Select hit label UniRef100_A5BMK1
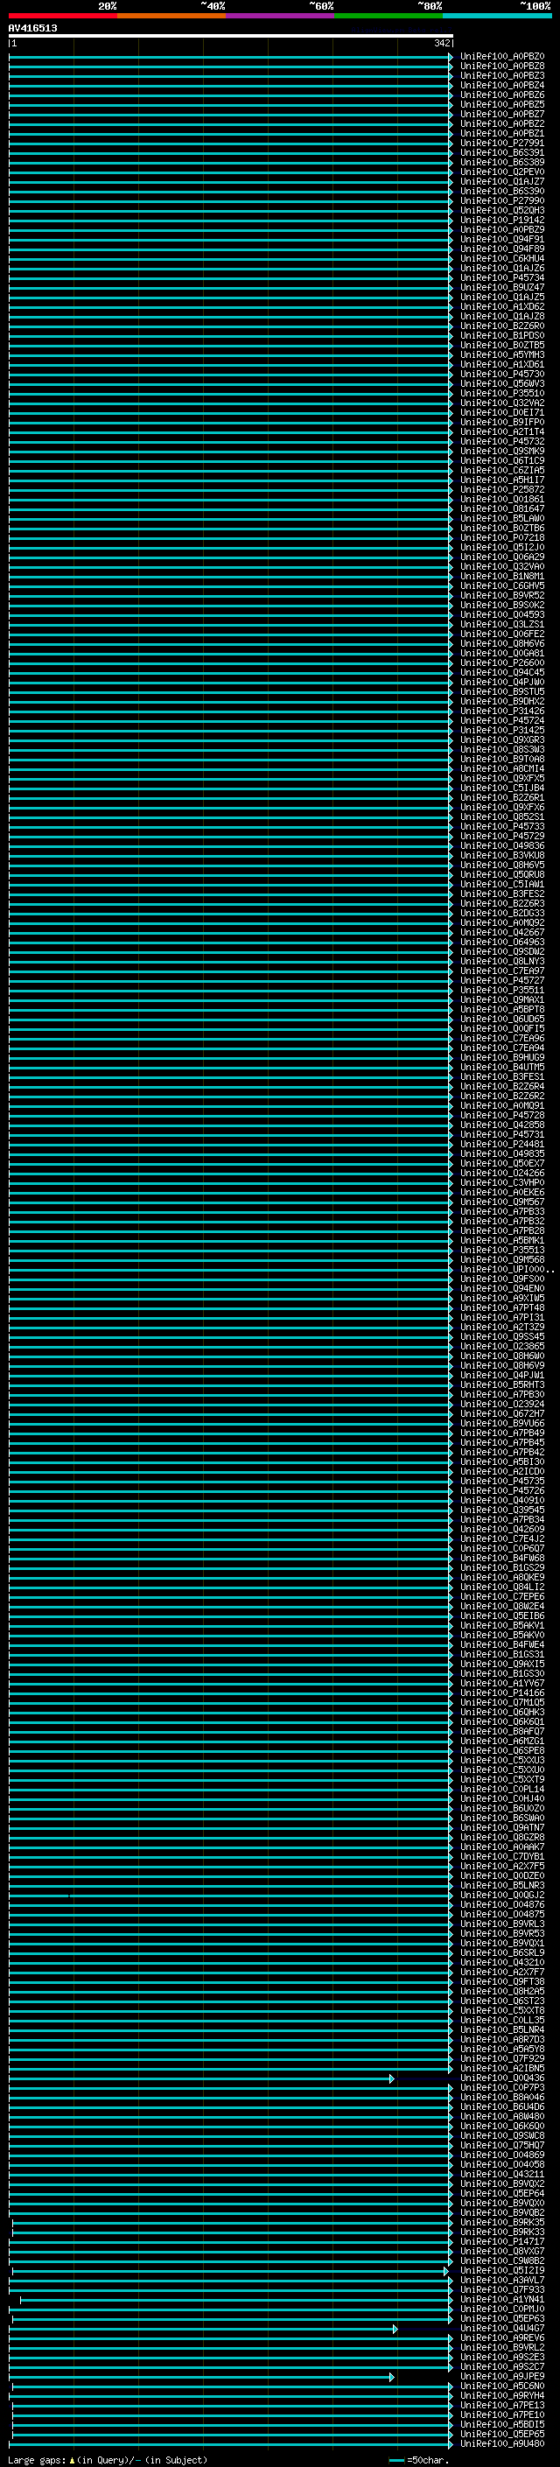Viewport: 560px width, 2467px height. tap(502, 1240)
